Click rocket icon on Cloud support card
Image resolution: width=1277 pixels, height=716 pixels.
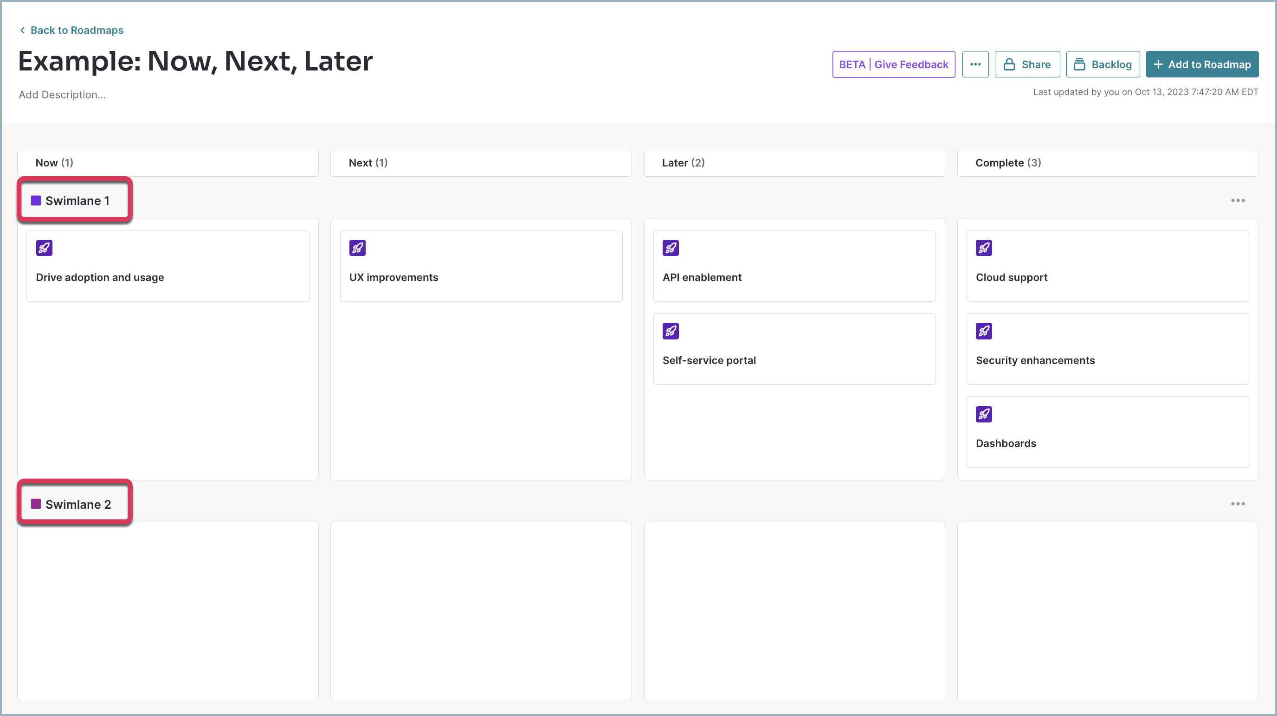tap(984, 248)
